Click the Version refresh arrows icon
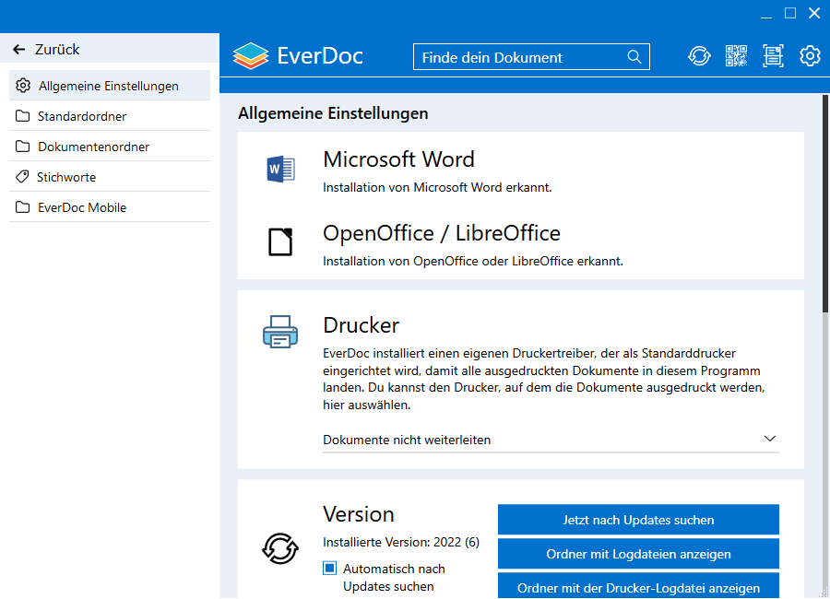830x599 pixels. pyautogui.click(x=280, y=548)
